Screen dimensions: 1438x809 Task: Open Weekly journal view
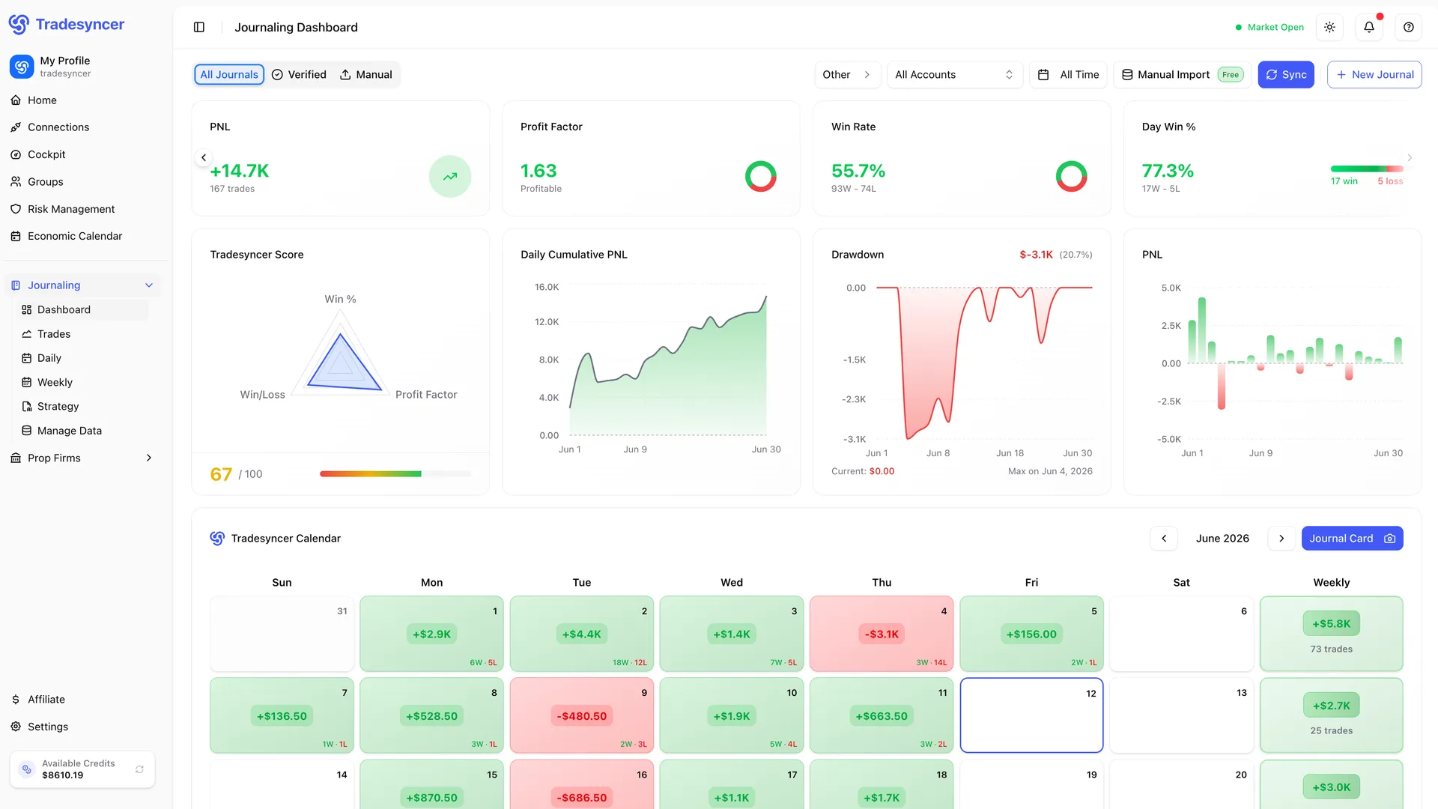pyautogui.click(x=55, y=383)
